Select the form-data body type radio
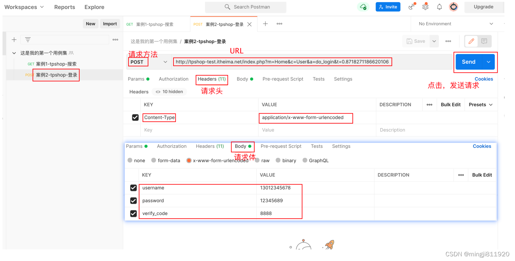This screenshot has width=515, height=261. pos(154,160)
